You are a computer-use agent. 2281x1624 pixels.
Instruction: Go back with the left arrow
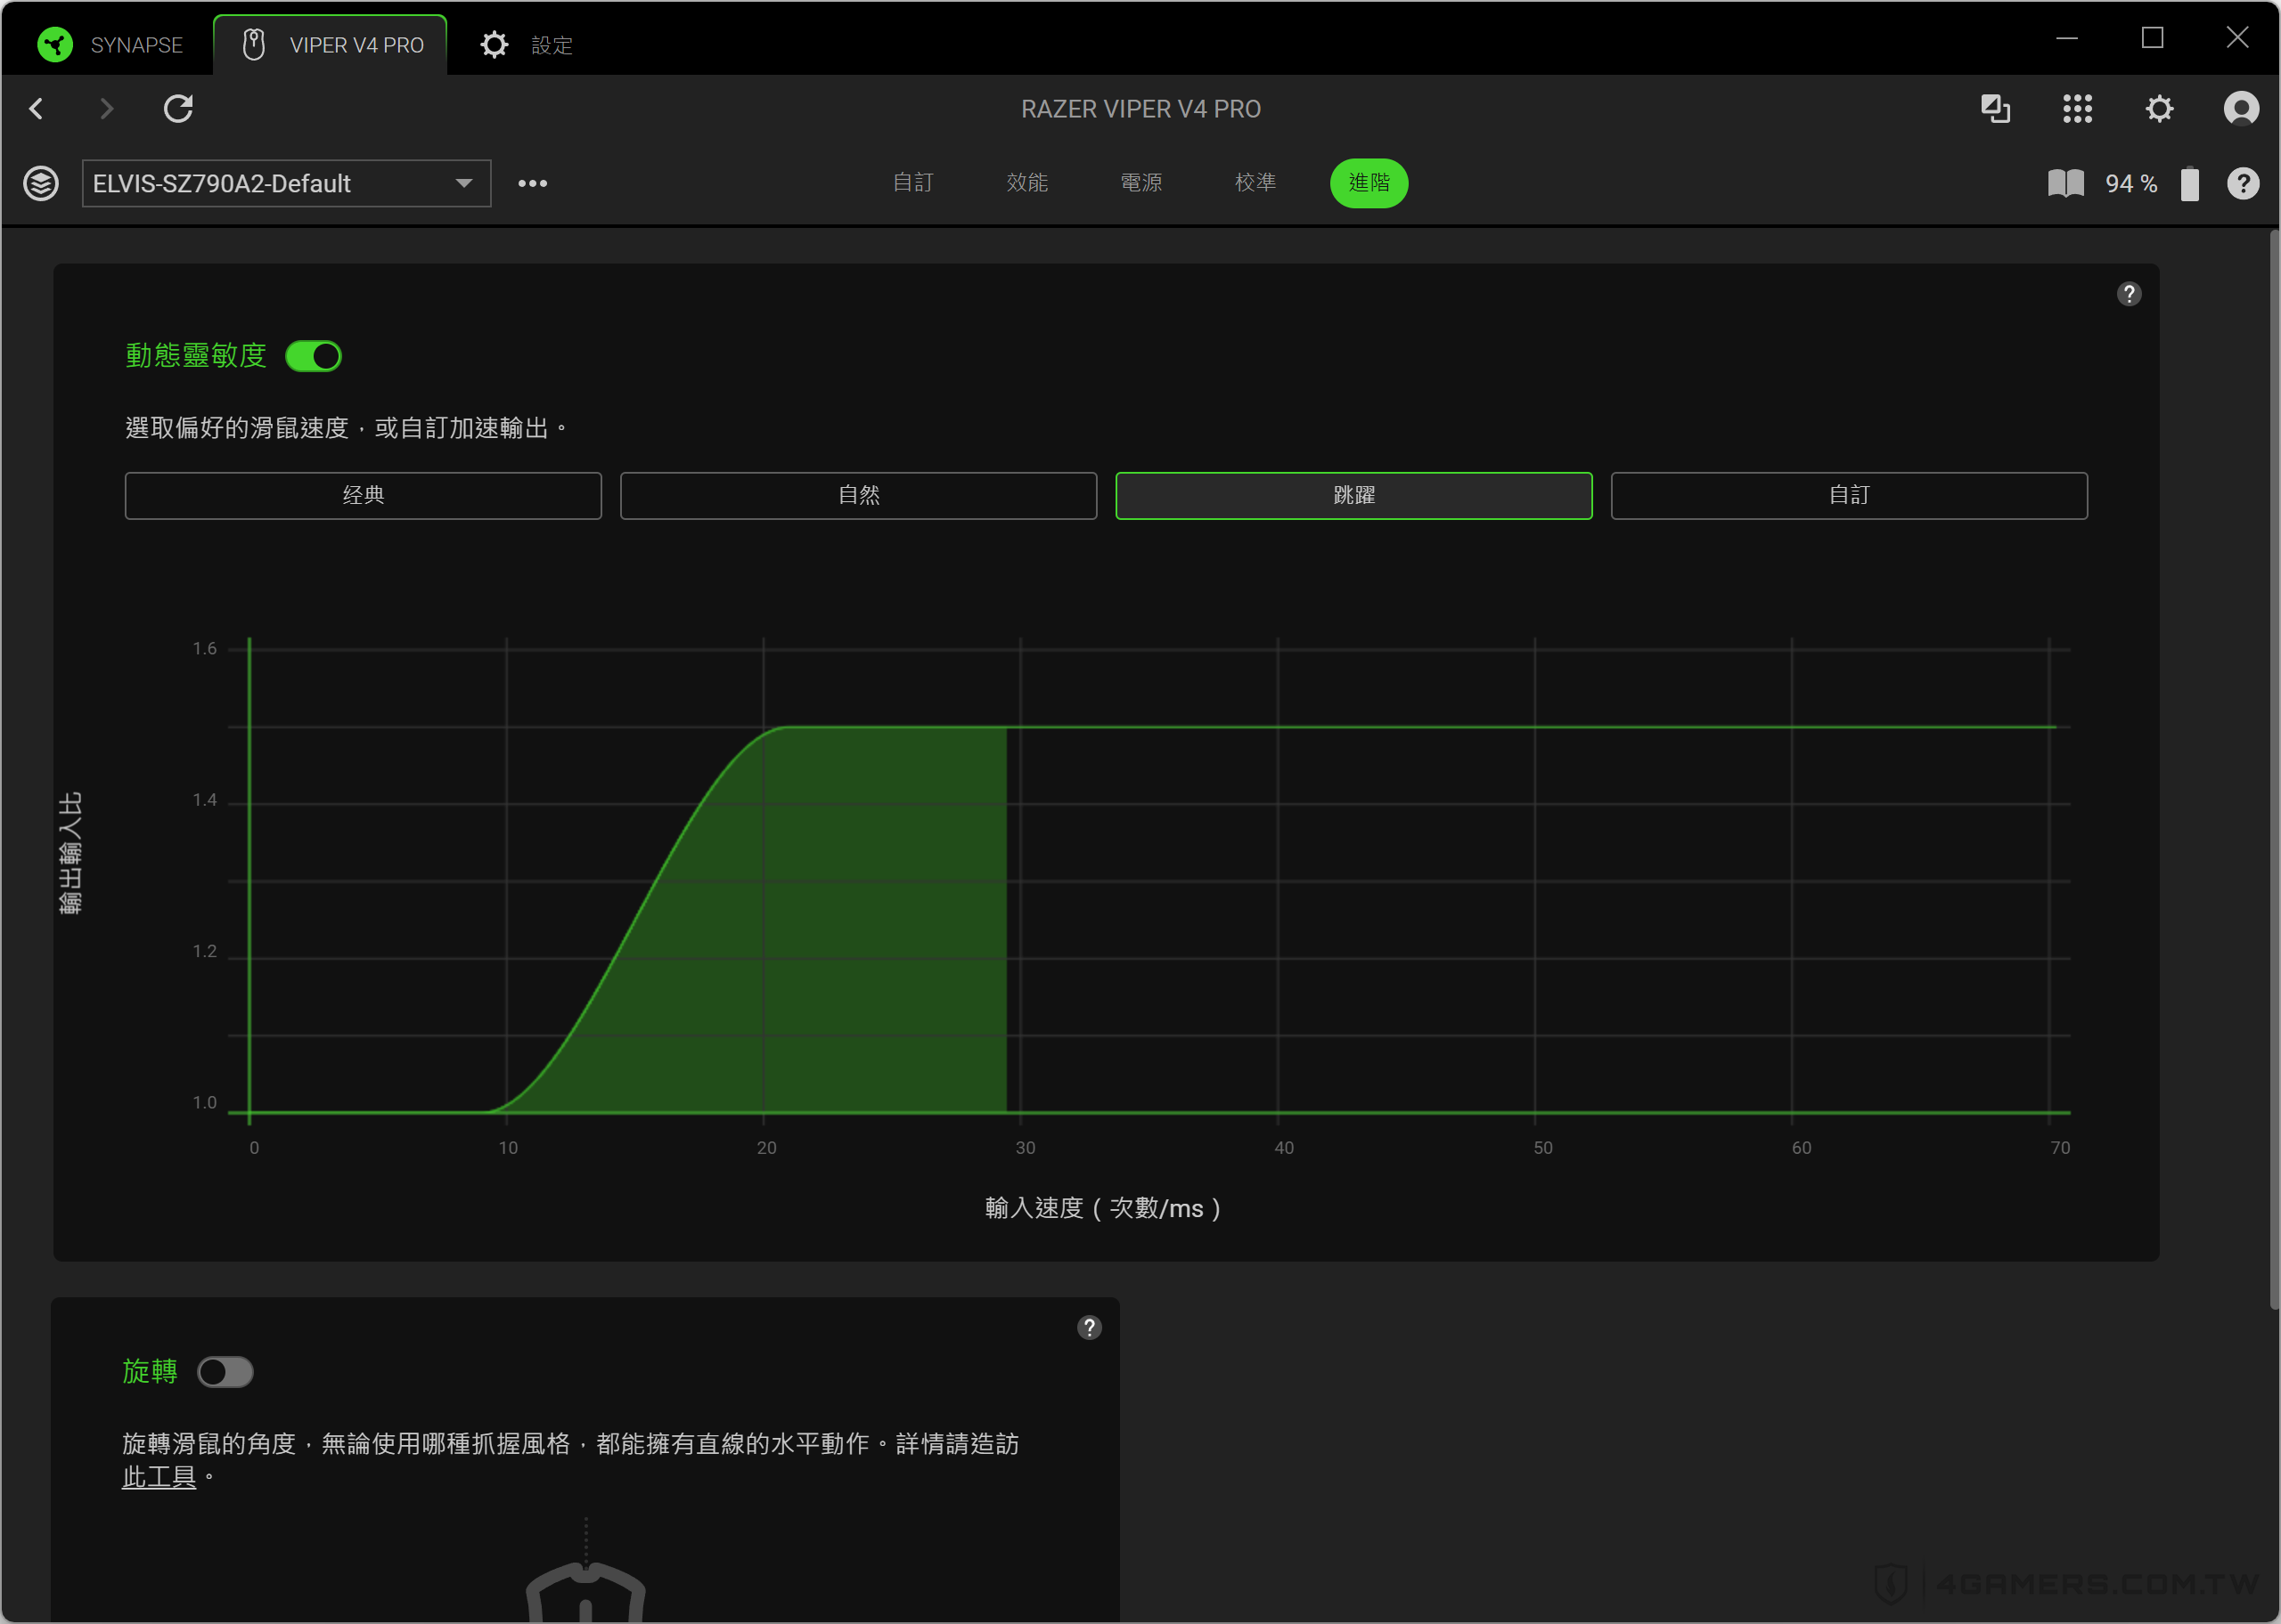37,108
